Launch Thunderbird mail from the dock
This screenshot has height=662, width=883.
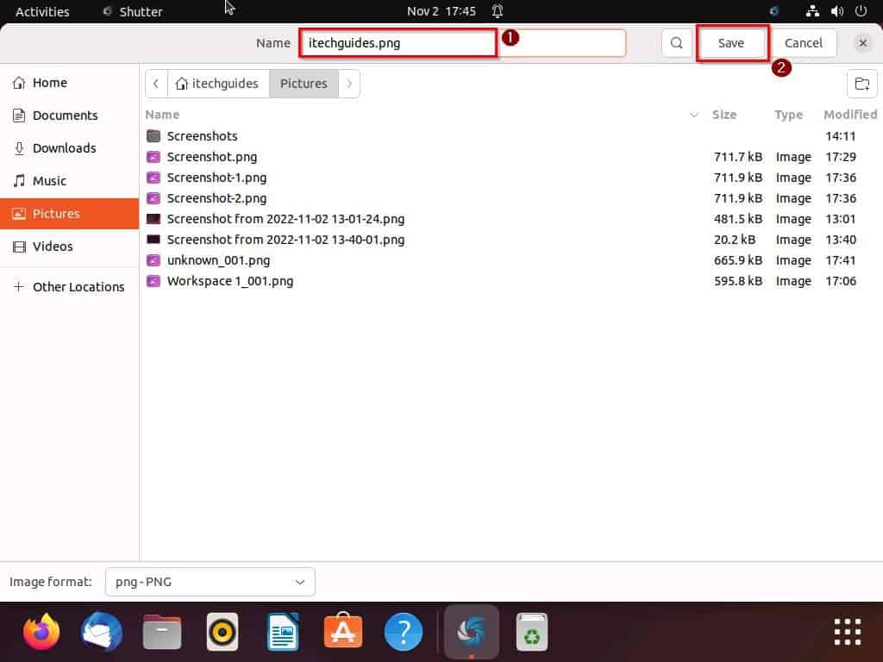pyautogui.click(x=102, y=632)
